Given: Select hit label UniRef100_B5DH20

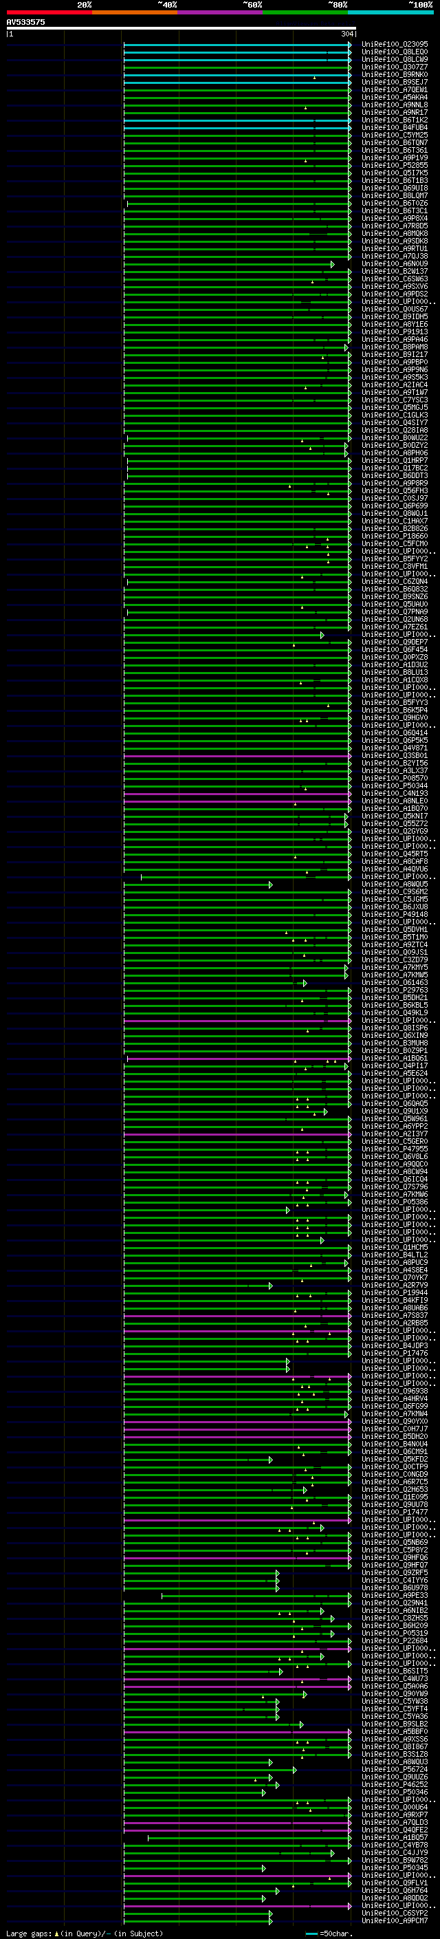Looking at the screenshot, I should [394, 1436].
